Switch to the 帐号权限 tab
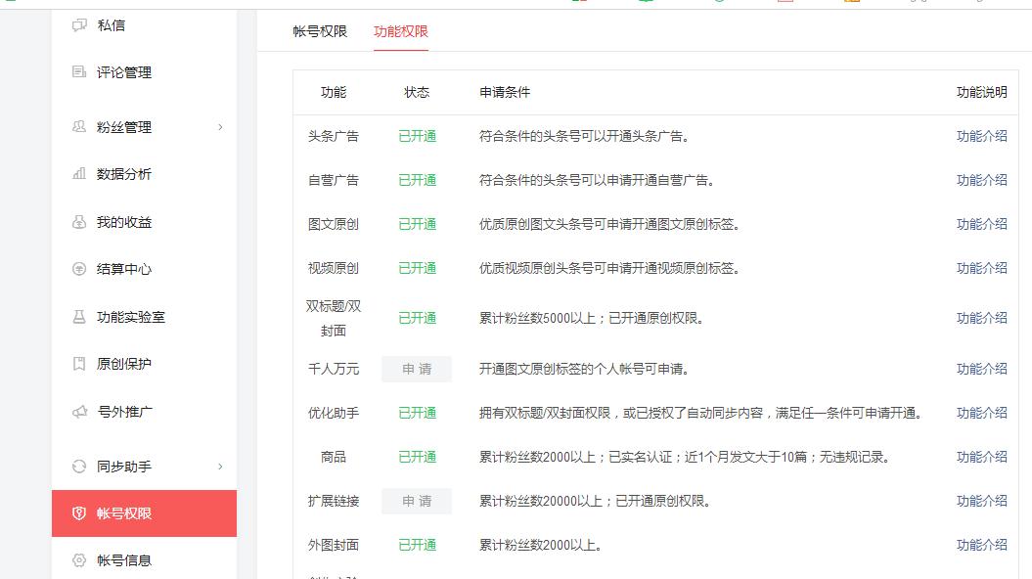This screenshot has width=1032, height=579. 320,31
